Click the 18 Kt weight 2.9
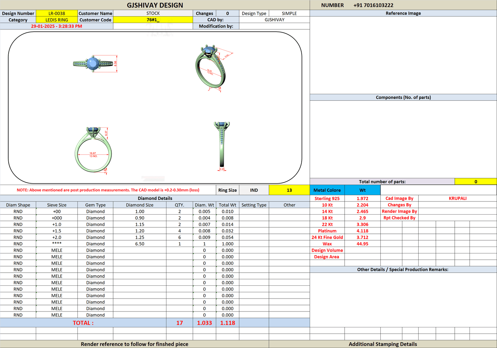This screenshot has height=348, width=497. tap(363, 218)
